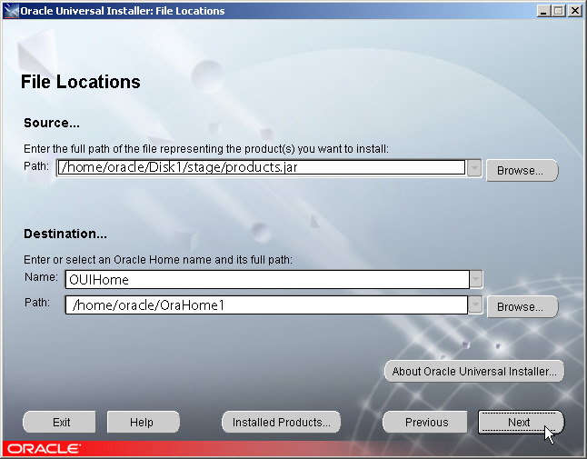Open the Help button
Screen dimensions: 587x459
point(144,423)
